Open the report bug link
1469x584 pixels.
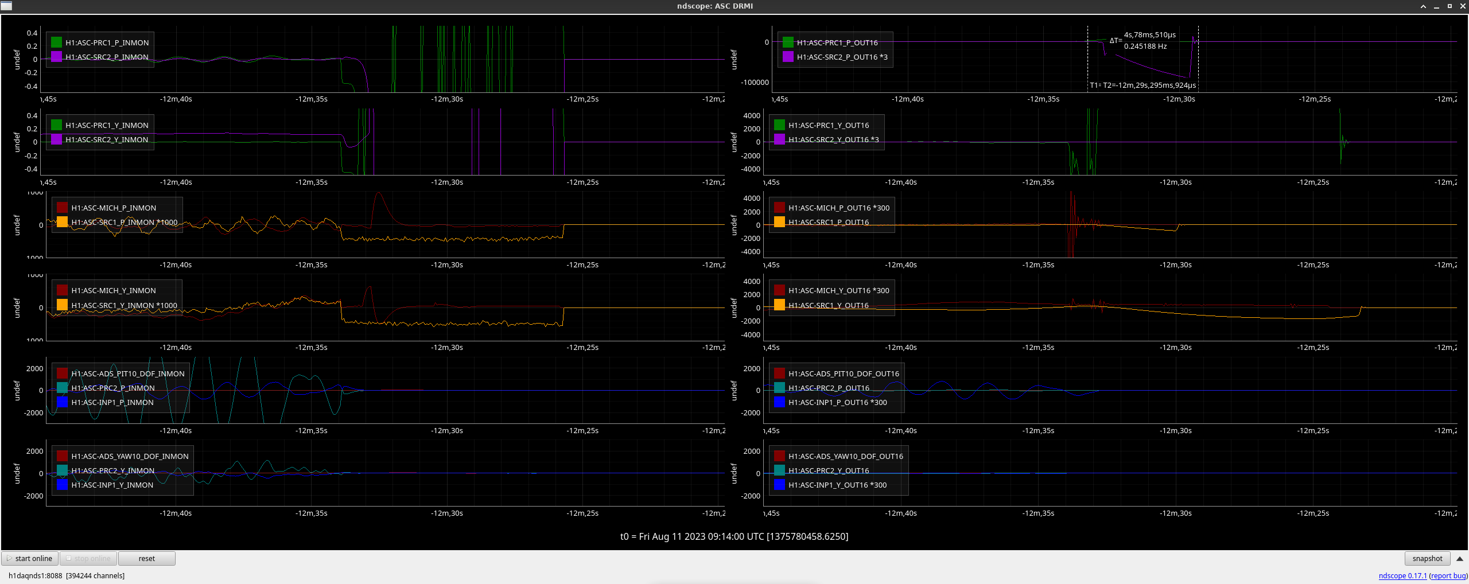coord(1448,576)
